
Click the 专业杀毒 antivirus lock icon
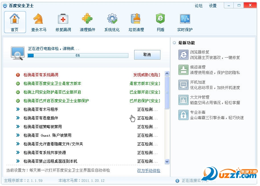coord(183,115)
